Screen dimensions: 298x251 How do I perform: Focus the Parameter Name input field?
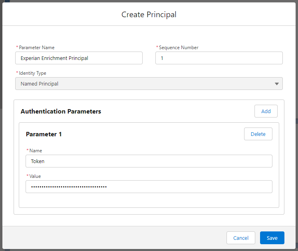point(79,58)
